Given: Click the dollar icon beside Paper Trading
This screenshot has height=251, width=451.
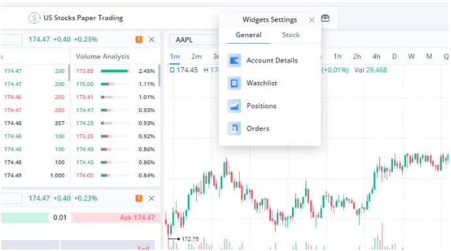Looking at the screenshot, I should [x=35, y=18].
